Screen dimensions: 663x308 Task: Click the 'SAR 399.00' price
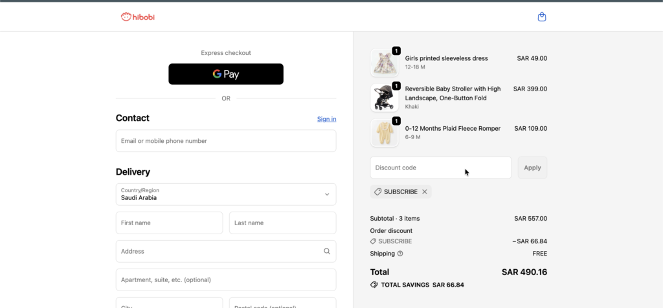530,89
